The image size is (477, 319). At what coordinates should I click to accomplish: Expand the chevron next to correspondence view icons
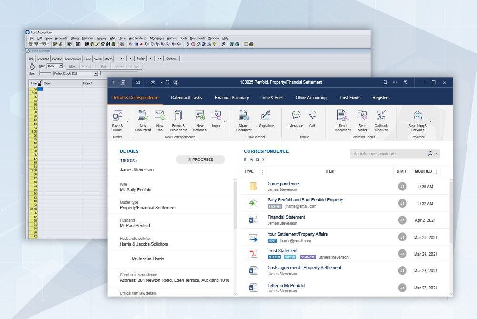(x=263, y=159)
